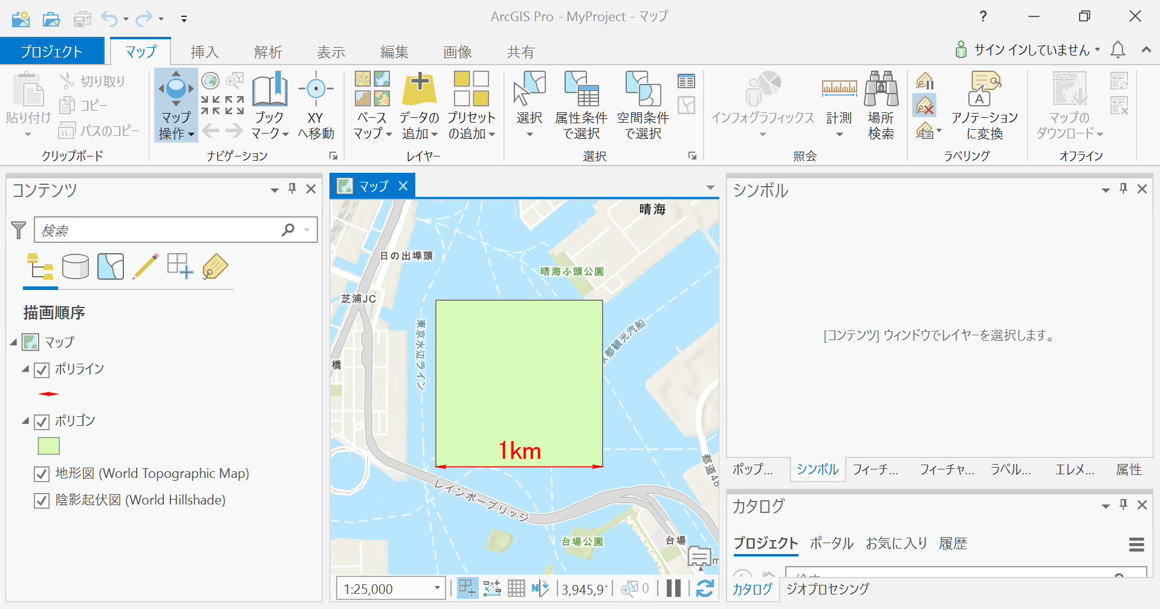Screen dimensions: 1160x609
Task: Switch to the 編集 ribbon tab
Action: (394, 52)
